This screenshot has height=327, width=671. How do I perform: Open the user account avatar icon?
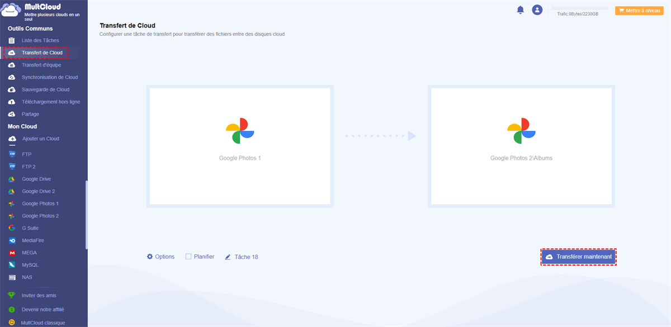point(537,10)
